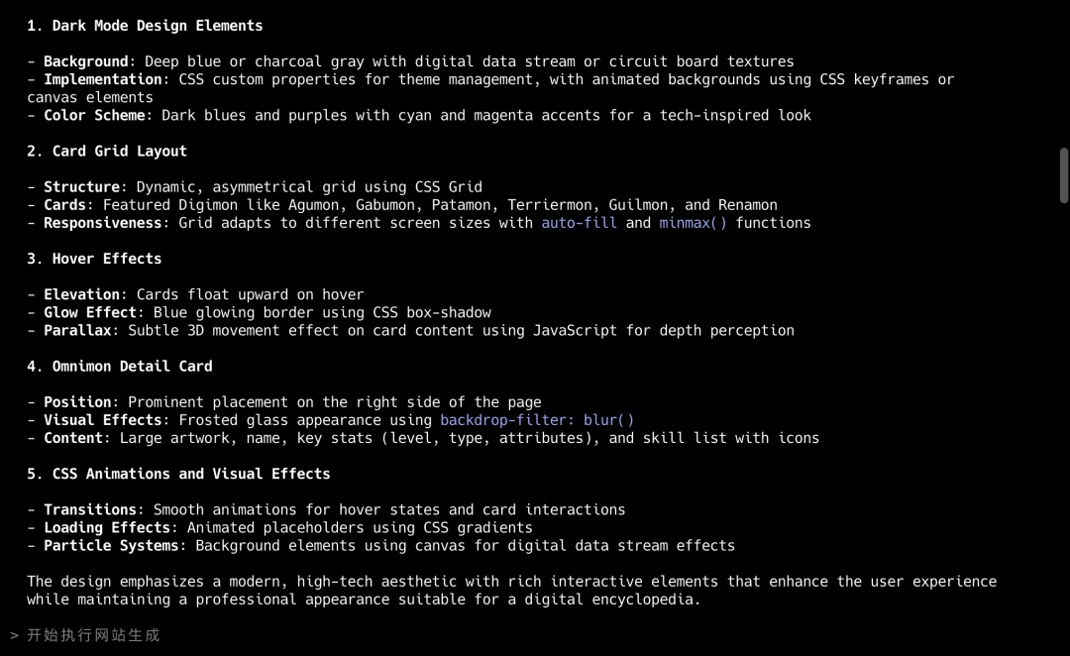Click the backdrop-filter: blur() code snippet

click(537, 420)
